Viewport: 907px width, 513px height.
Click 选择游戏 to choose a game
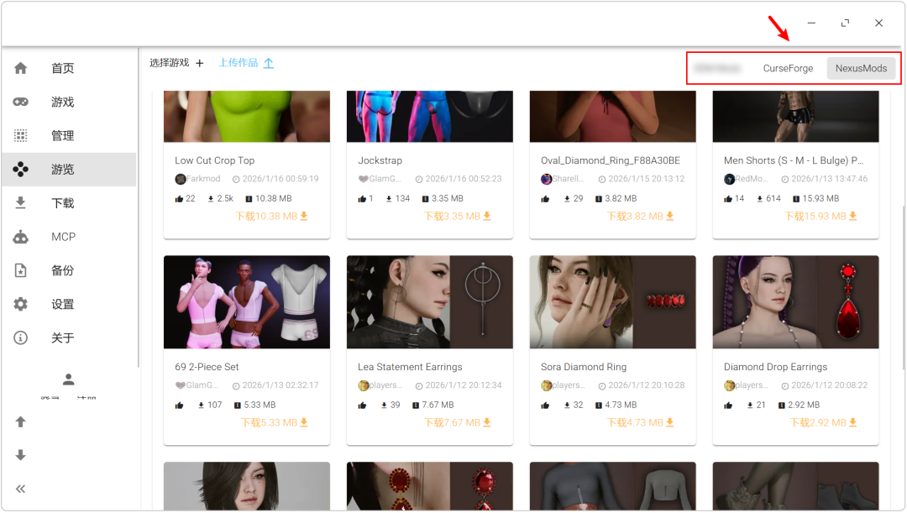[x=169, y=62]
